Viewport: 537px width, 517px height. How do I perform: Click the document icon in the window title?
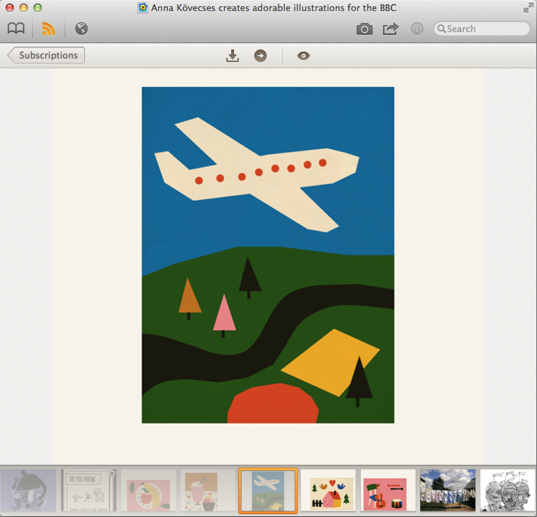coord(143,8)
